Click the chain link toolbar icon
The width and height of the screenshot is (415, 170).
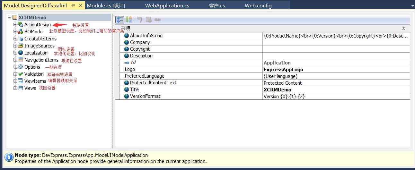pyautogui.click(x=157, y=20)
